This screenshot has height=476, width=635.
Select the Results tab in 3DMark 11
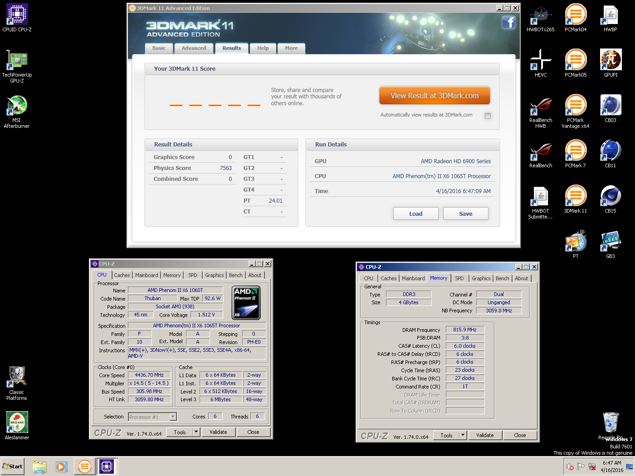click(232, 48)
